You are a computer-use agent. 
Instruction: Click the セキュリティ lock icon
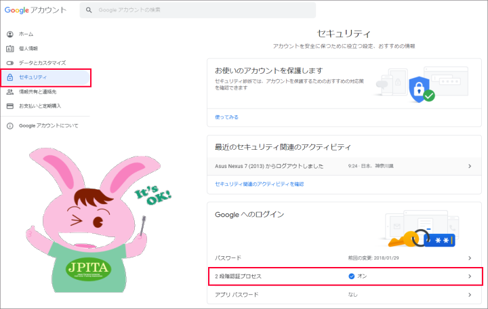point(10,77)
